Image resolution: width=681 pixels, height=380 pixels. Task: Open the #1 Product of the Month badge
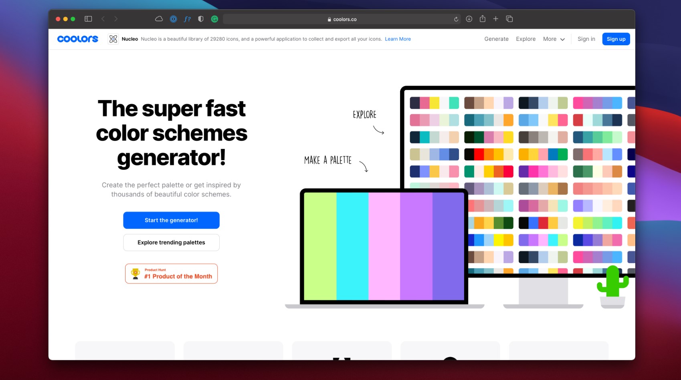[171, 273]
